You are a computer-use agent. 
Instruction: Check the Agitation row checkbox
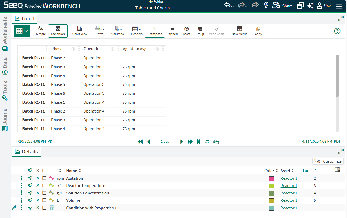[x=44, y=178]
